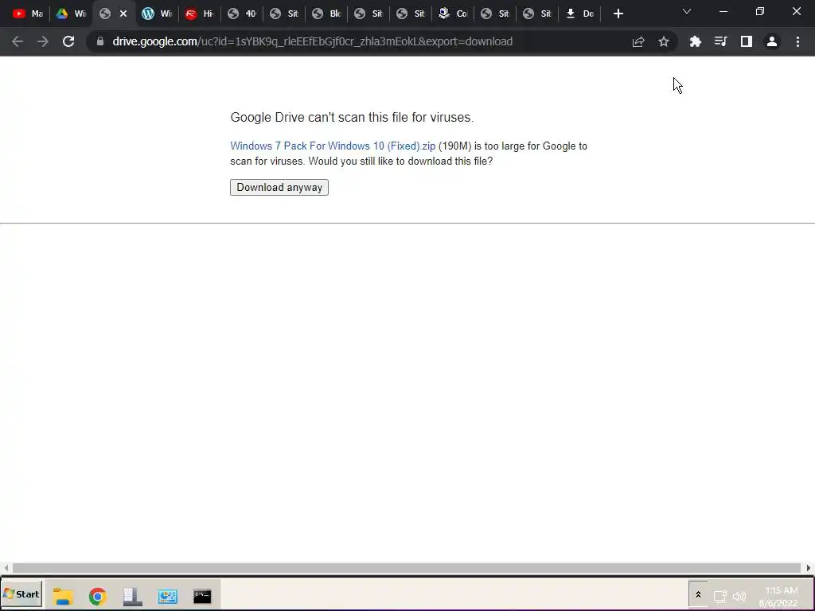Open the Extensions puzzle icon
Image resolution: width=815 pixels, height=611 pixels.
click(x=695, y=41)
